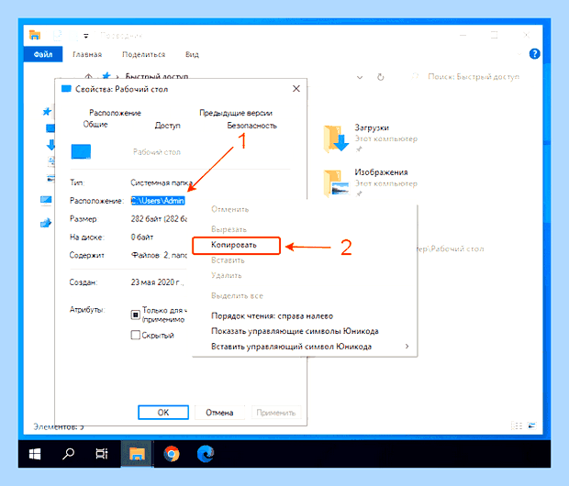Enable the Скрытый (Hidden) checkbox
569x486 pixels.
(x=135, y=335)
